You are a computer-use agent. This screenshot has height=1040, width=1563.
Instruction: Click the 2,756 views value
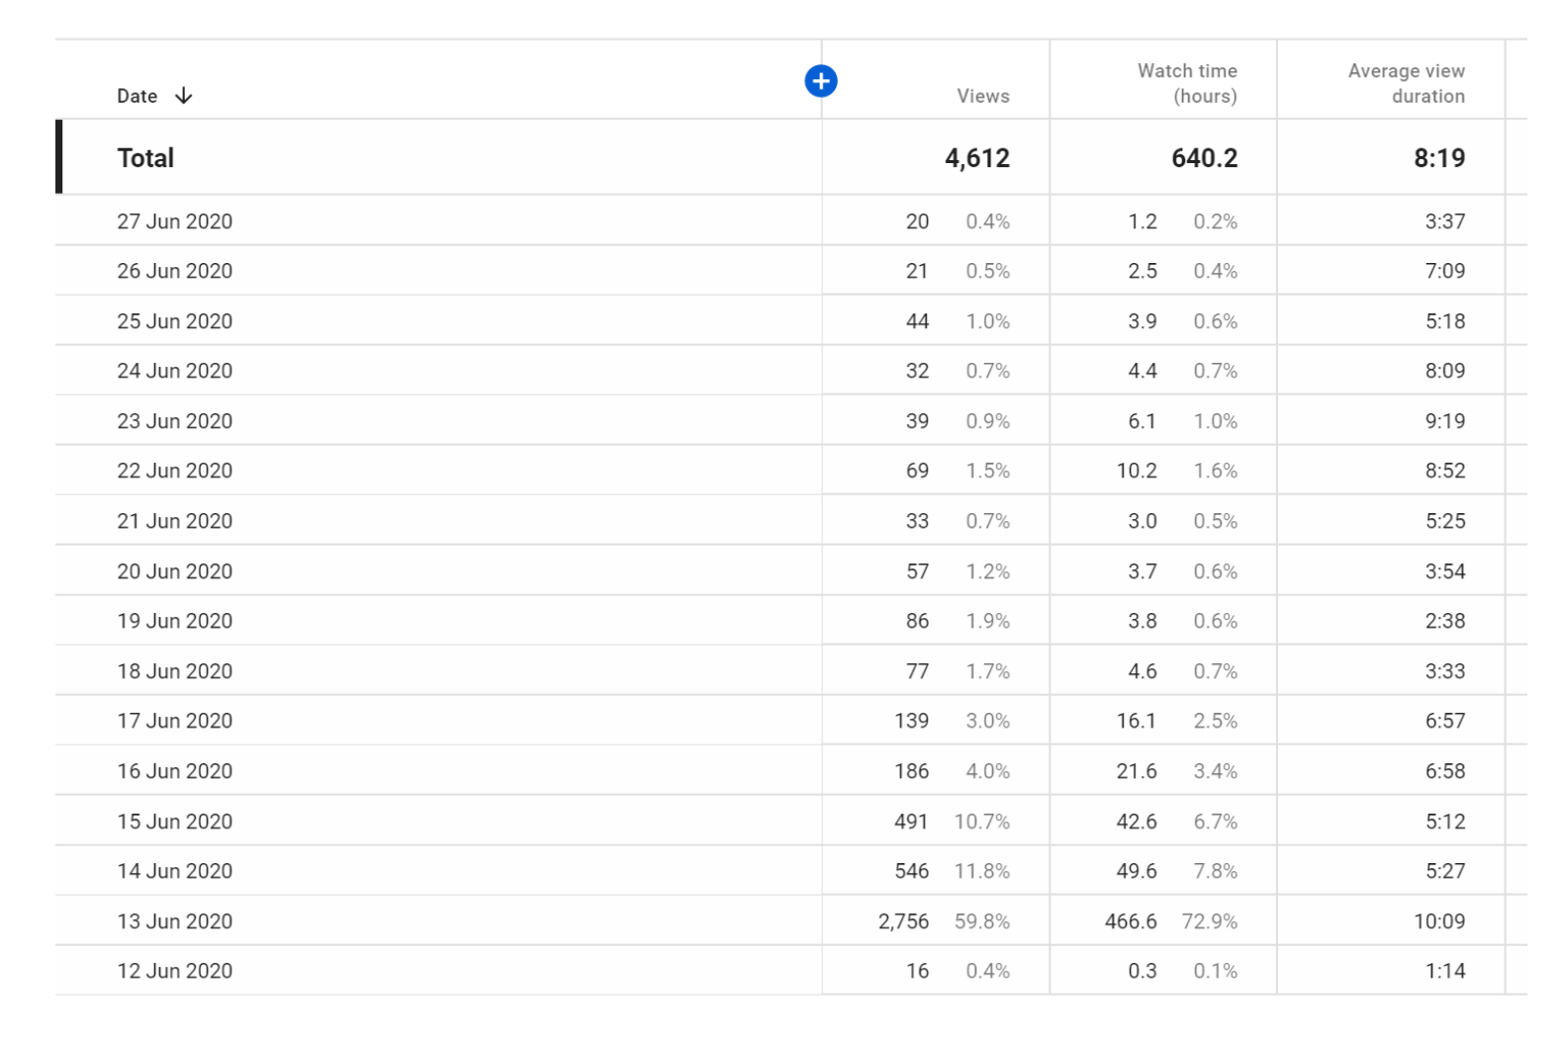(x=903, y=921)
